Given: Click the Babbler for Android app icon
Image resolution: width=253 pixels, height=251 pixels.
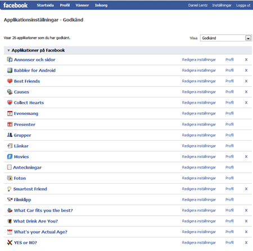Looking at the screenshot, I should [10, 71].
